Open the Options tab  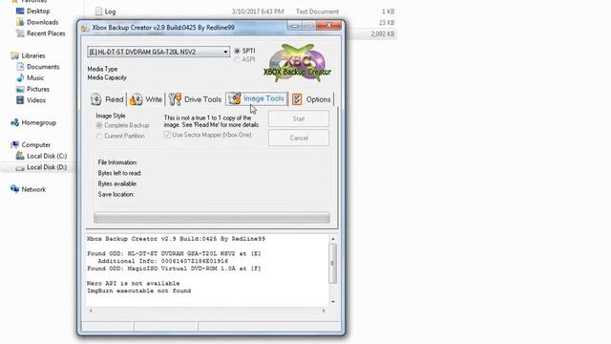tap(312, 99)
